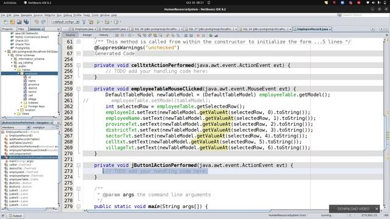Click the New Project toolbar icon
The height and width of the screenshot is (219, 390).
tap(12, 22)
